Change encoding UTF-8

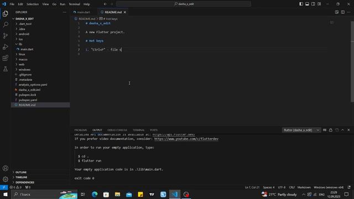point(282,187)
